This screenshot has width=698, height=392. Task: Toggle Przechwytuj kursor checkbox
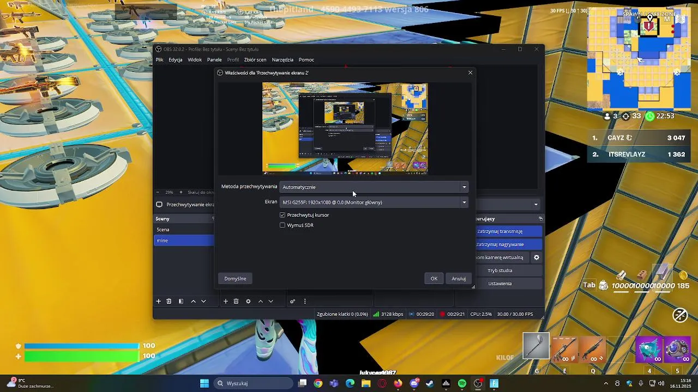coord(282,215)
